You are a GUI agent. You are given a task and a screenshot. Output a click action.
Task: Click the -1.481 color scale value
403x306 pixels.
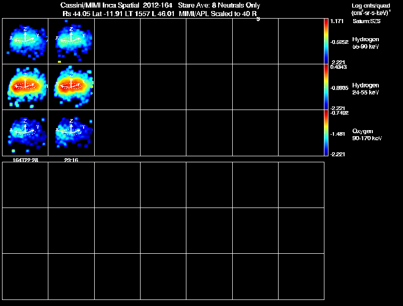[338, 134]
